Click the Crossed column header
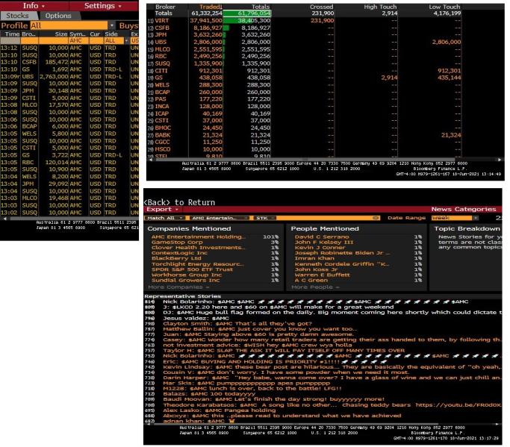The height and width of the screenshot is (447, 510). pyautogui.click(x=321, y=7)
